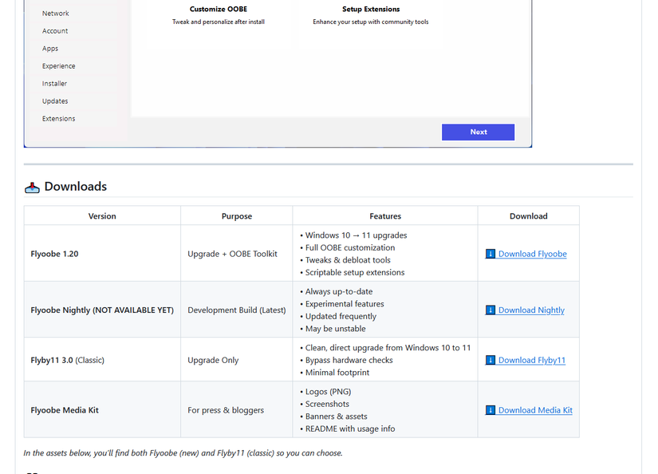Click the italic note about assets below
This screenshot has width=658, height=474.
pyautogui.click(x=183, y=453)
